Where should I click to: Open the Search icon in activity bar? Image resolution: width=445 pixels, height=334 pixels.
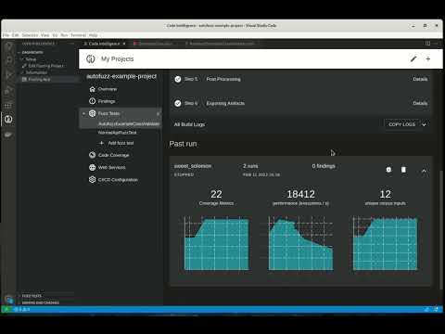tap(8, 60)
